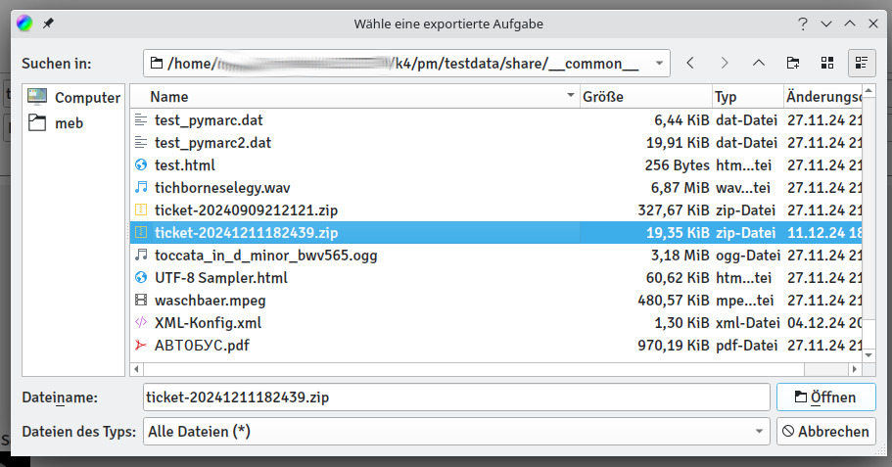
Task: Select file name test_pymarc2.dat
Action: 212,142
